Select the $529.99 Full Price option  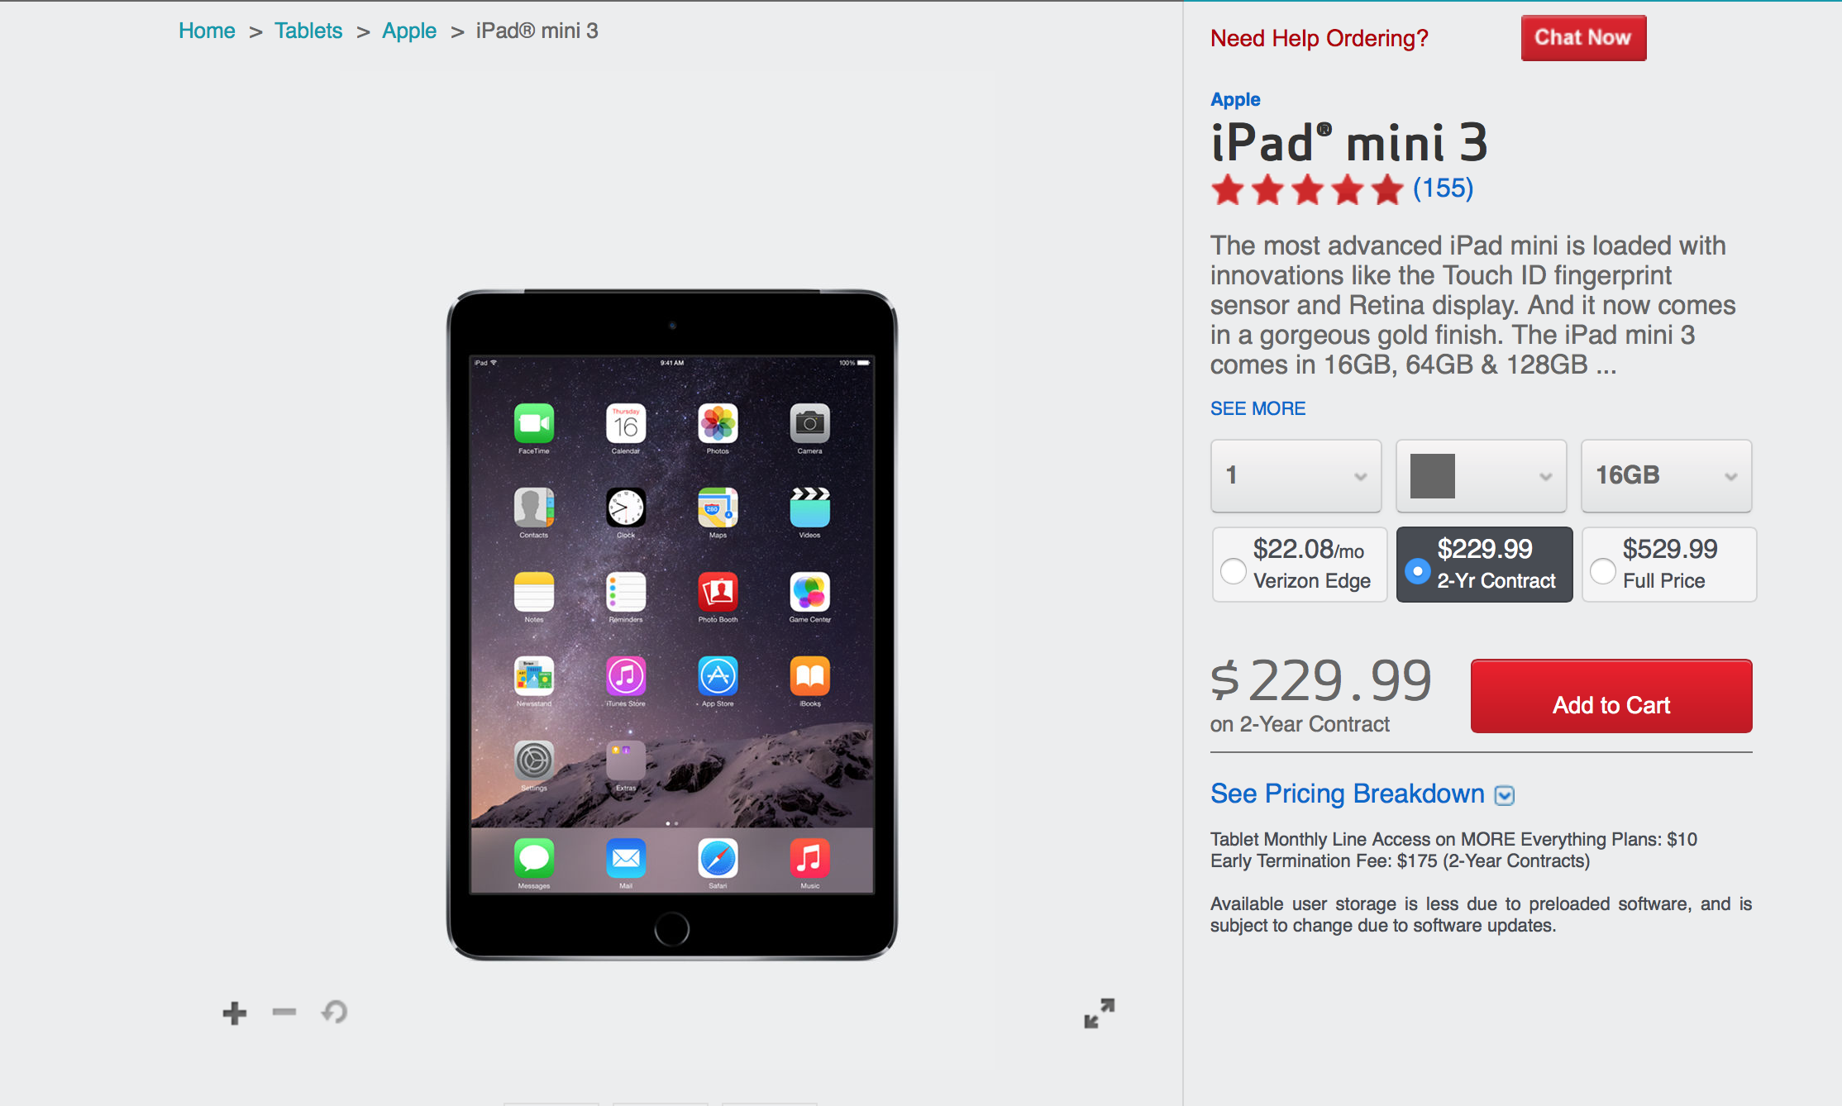(1669, 565)
